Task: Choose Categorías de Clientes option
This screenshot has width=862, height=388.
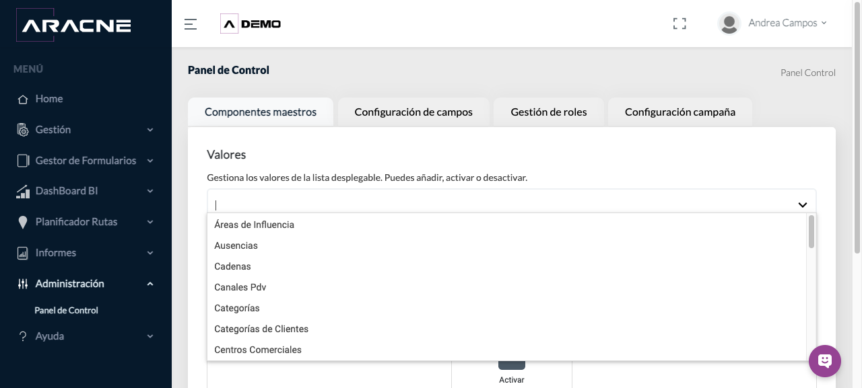Action: click(506, 329)
